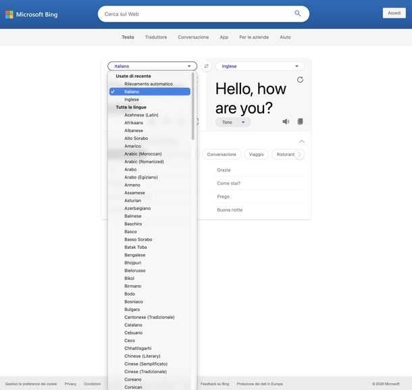Viewport: 412px width, 390px height.
Task: Open Protezione dei dati in Europa link
Action: pyautogui.click(x=259, y=384)
